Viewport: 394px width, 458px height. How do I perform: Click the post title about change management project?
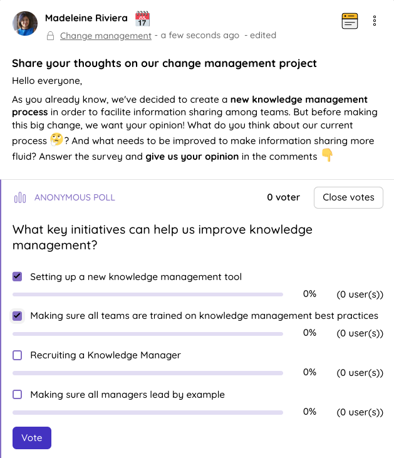164,63
